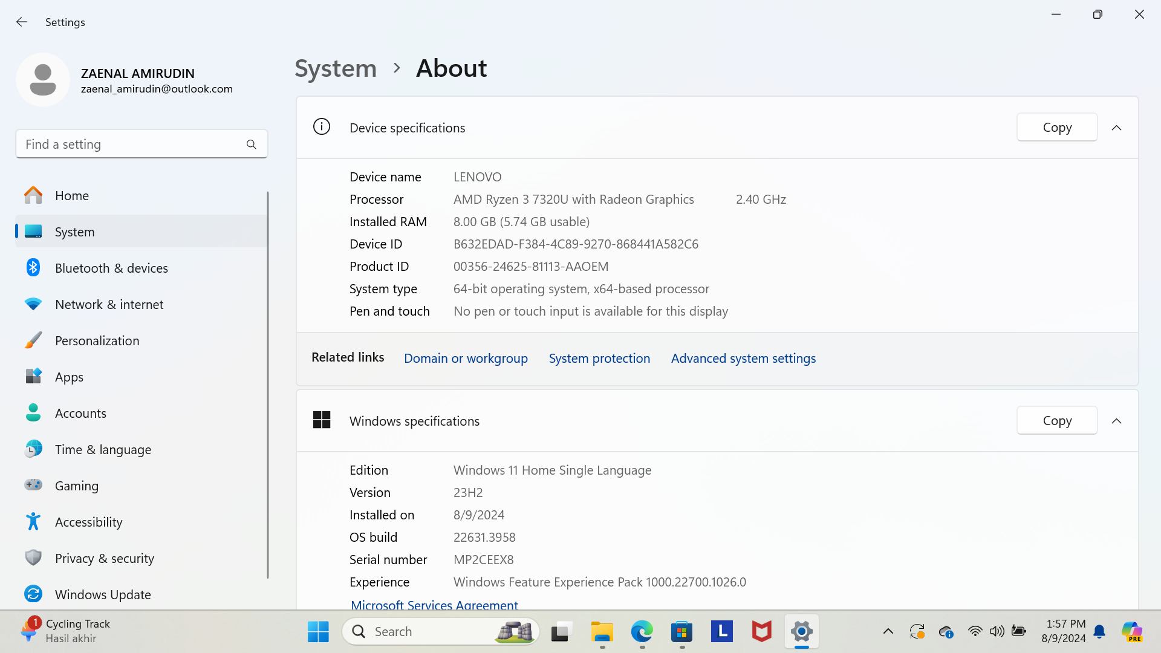Open Time & language settings
The width and height of the screenshot is (1161, 653).
(x=141, y=449)
